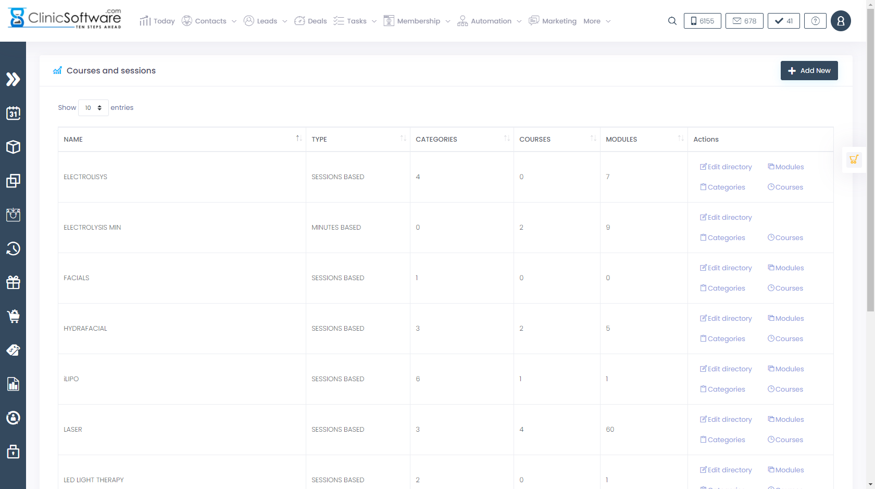Click the help question mark button
The image size is (875, 489).
(815, 21)
